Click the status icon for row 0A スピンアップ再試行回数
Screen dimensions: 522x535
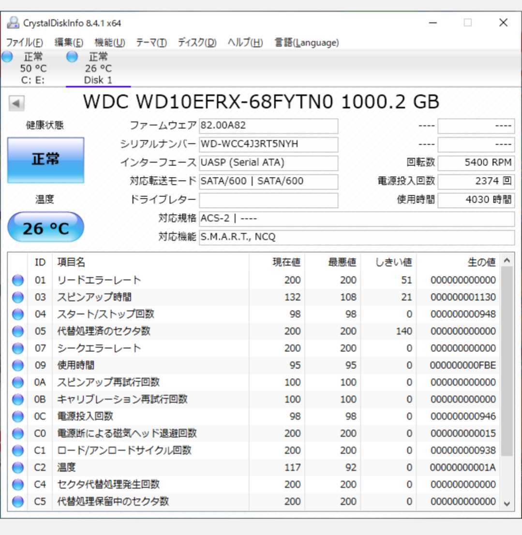(x=18, y=382)
